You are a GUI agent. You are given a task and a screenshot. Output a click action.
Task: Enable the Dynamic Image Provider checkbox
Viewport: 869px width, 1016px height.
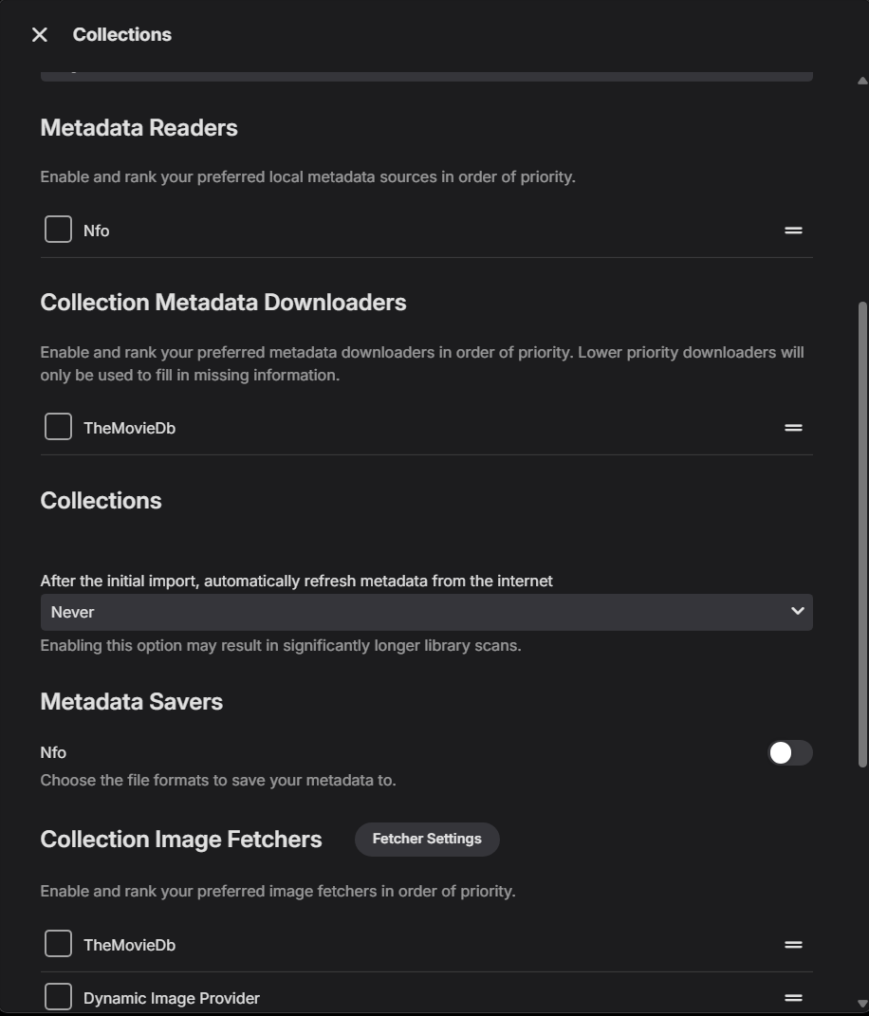tap(58, 997)
